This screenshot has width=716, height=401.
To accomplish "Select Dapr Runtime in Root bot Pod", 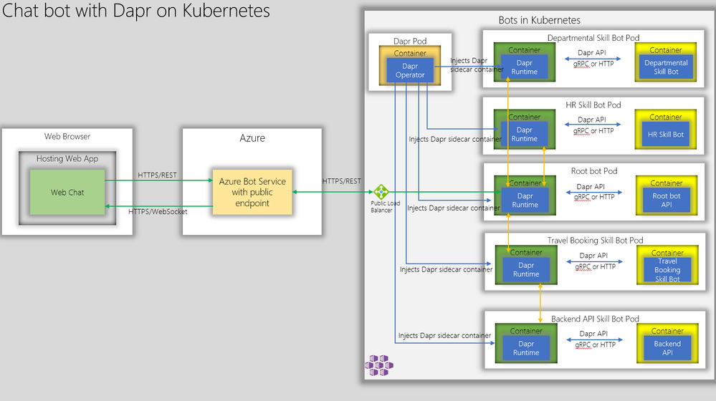I will click(525, 200).
